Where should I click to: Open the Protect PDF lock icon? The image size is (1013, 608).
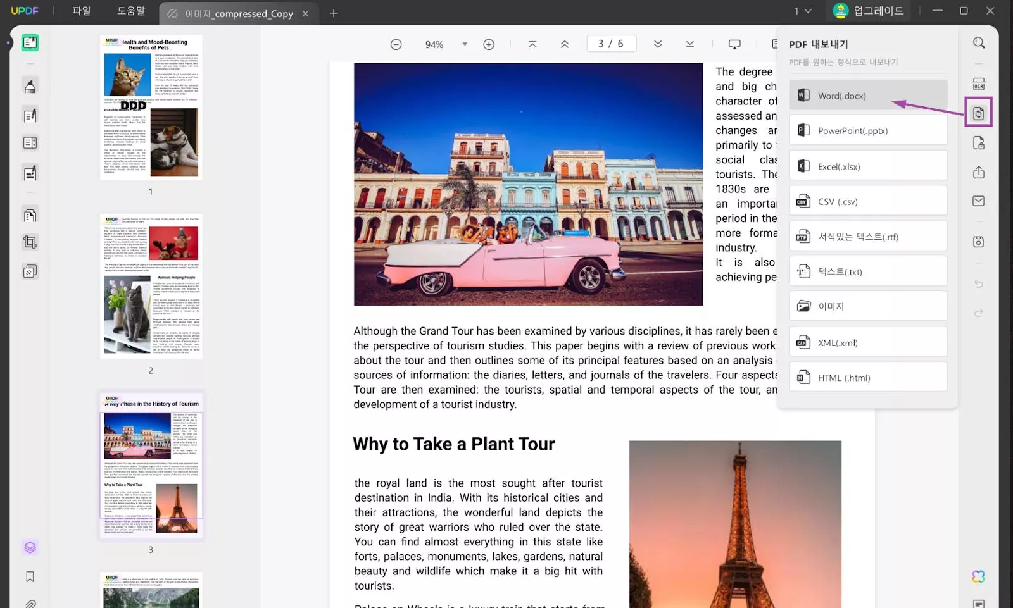click(x=978, y=144)
